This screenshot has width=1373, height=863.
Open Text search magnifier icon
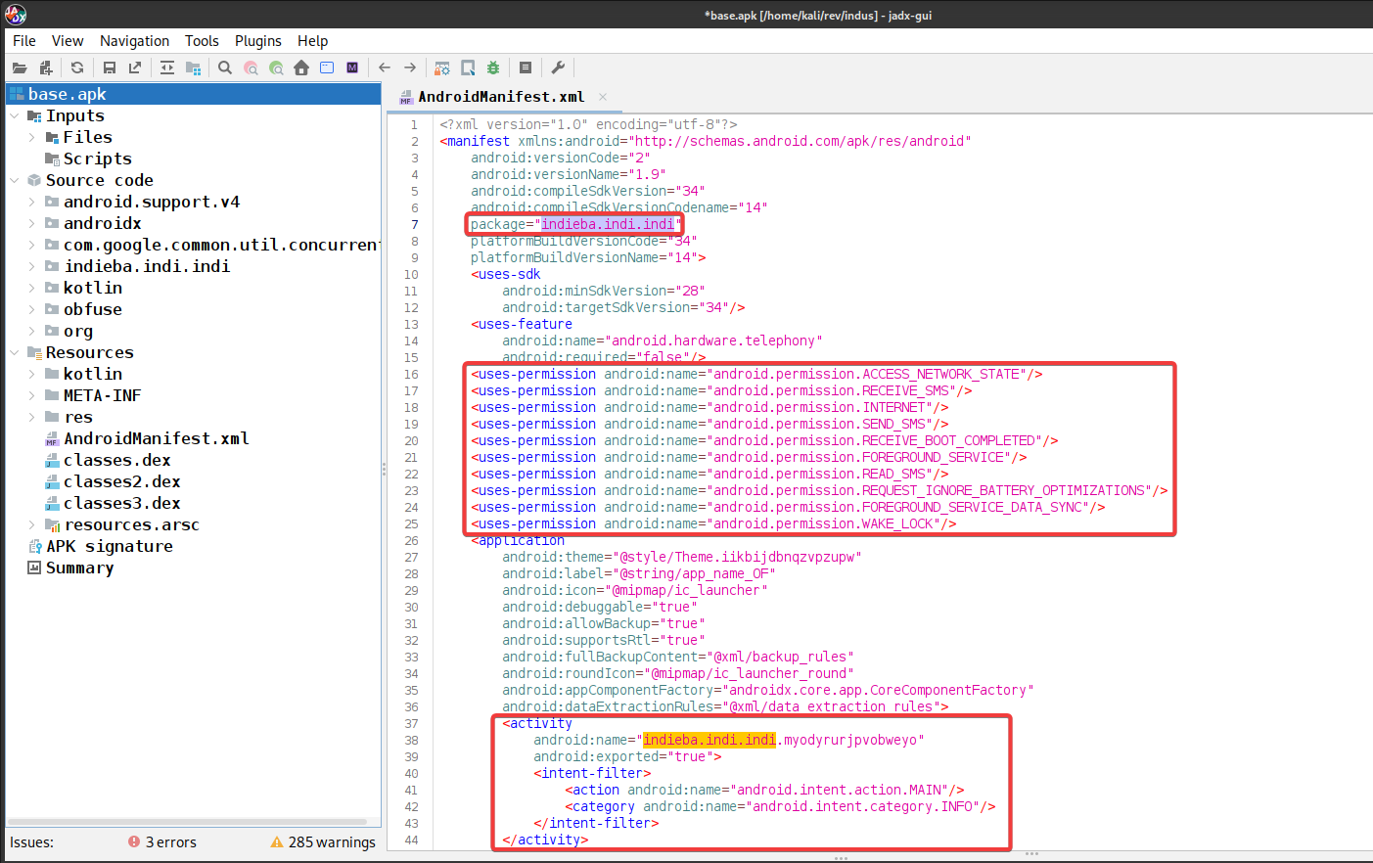point(225,68)
